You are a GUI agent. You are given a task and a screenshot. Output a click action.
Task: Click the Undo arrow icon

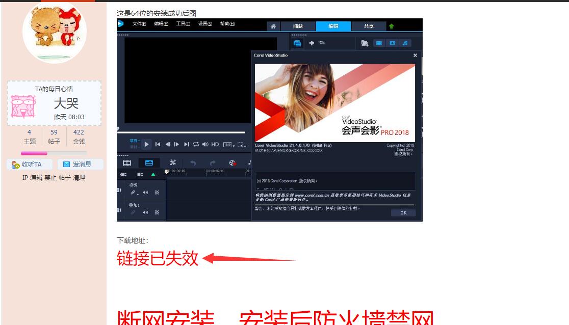tap(193, 163)
